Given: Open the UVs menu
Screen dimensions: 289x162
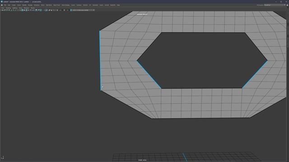Looking at the screenshot, I should pos(90,5).
